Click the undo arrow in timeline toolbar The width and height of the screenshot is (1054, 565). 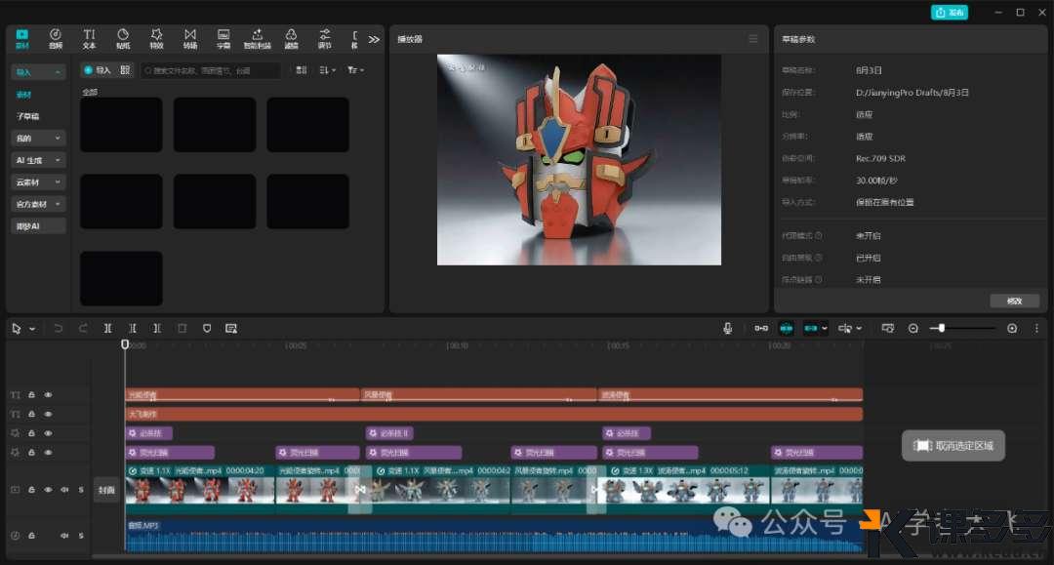pos(58,329)
